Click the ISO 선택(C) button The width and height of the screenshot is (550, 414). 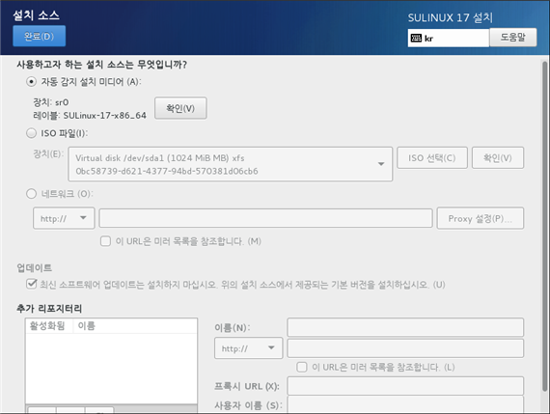(x=432, y=158)
